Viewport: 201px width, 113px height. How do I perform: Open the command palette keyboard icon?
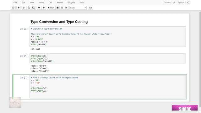pos(90,8)
